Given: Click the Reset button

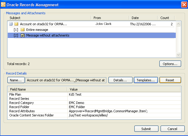Looking at the screenshot, I should [x=170, y=80].
